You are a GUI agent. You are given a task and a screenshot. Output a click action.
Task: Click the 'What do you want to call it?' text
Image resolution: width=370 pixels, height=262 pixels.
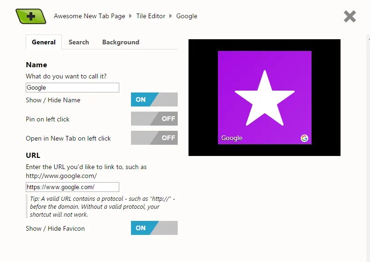coord(66,76)
